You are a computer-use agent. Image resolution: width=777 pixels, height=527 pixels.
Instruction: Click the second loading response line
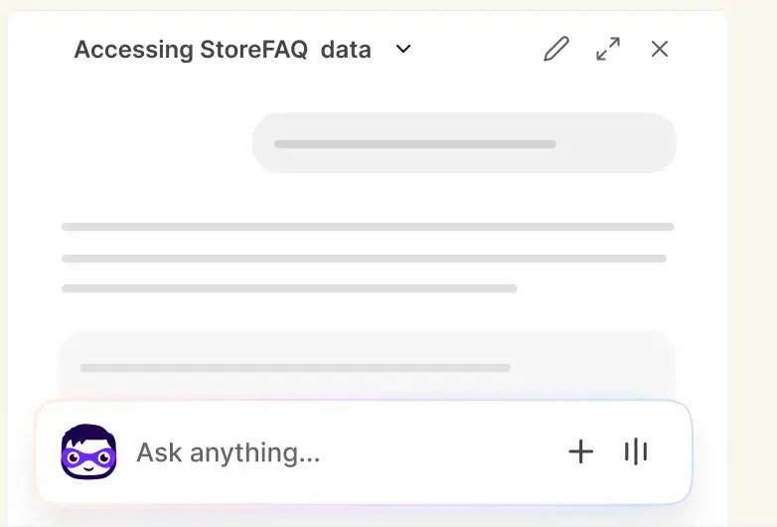(364, 259)
